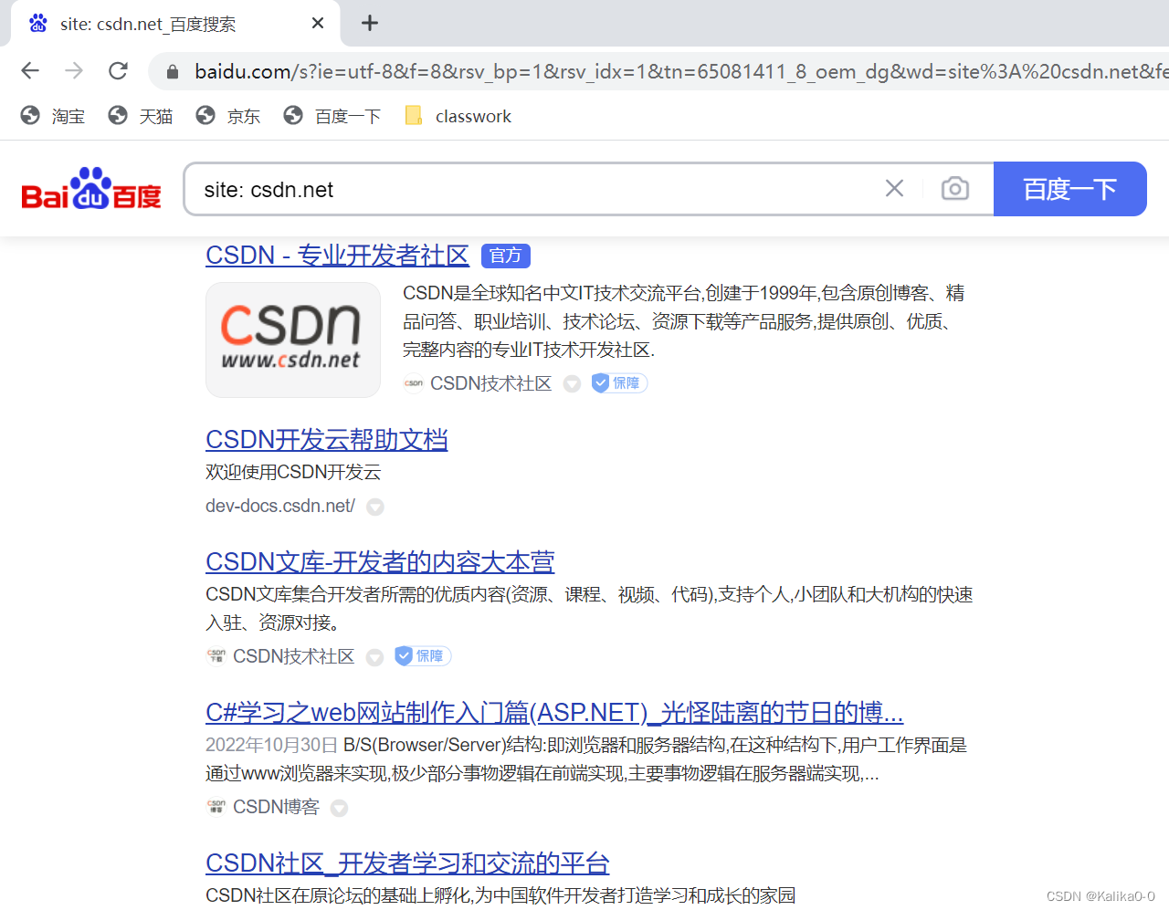
Task: Click the CSDN技术社区 source under the first result
Action: [490, 383]
